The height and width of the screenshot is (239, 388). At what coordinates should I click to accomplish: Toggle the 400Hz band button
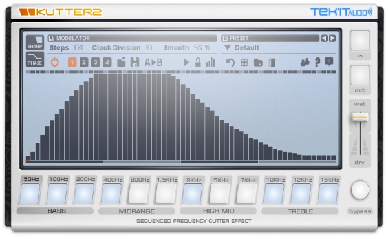pos(111,194)
